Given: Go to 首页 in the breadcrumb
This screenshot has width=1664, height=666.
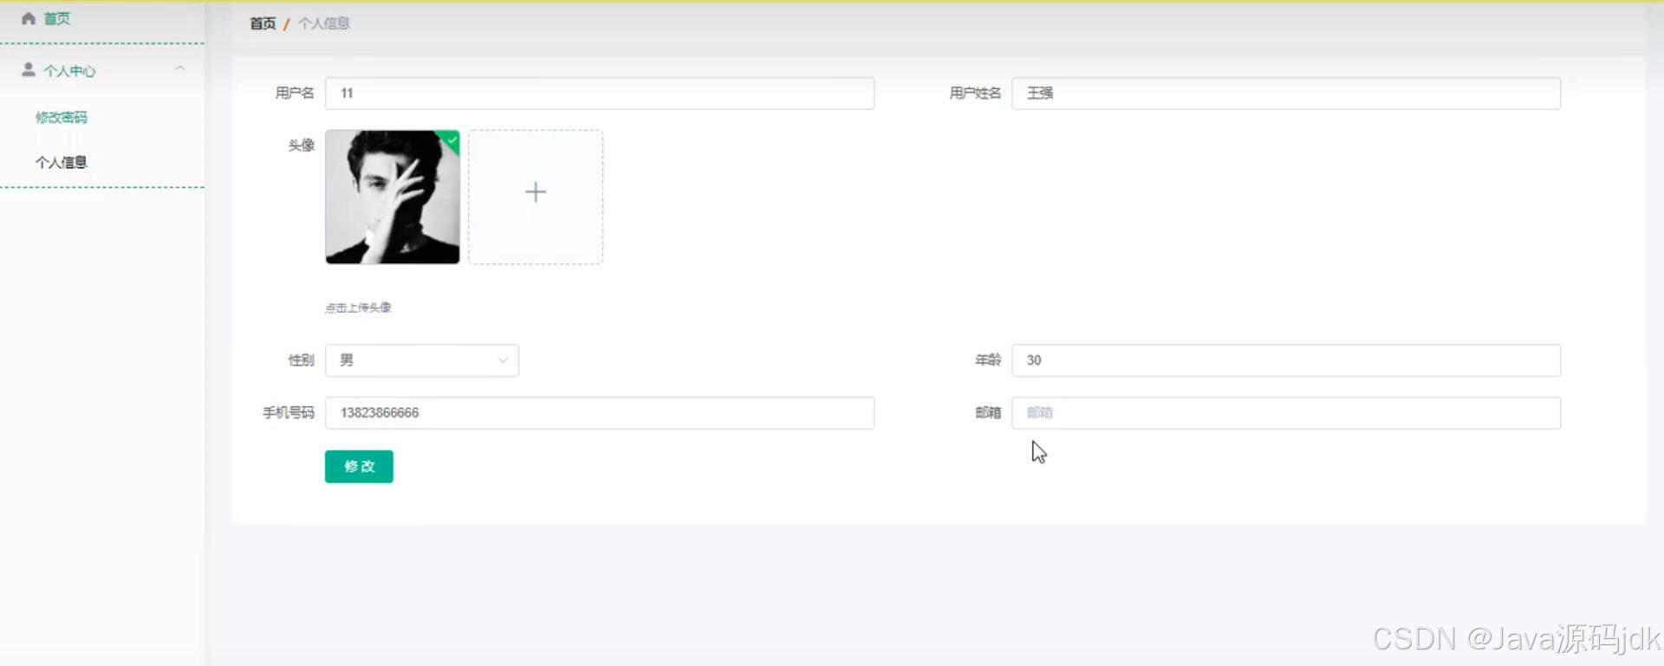Looking at the screenshot, I should pos(263,23).
